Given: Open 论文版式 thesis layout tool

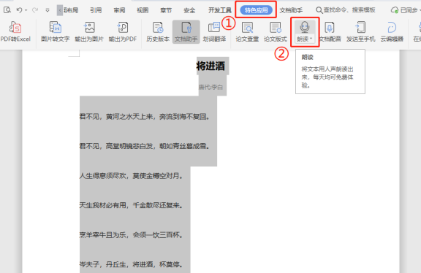Looking at the screenshot, I should click(x=276, y=31).
